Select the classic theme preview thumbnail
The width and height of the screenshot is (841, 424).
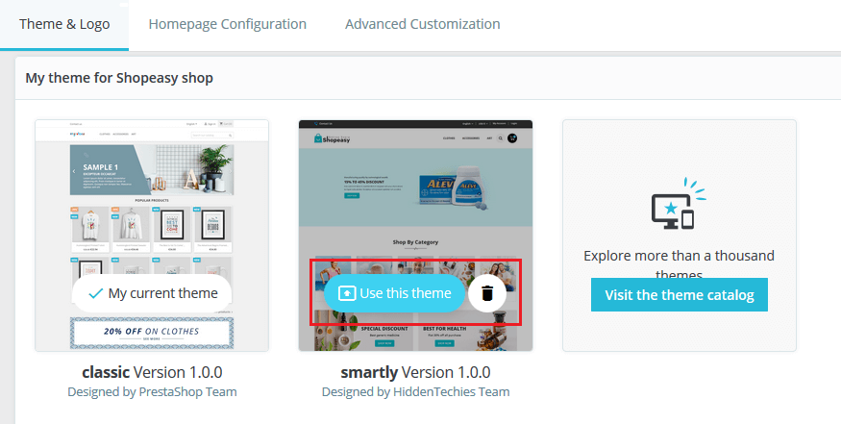tap(152, 236)
